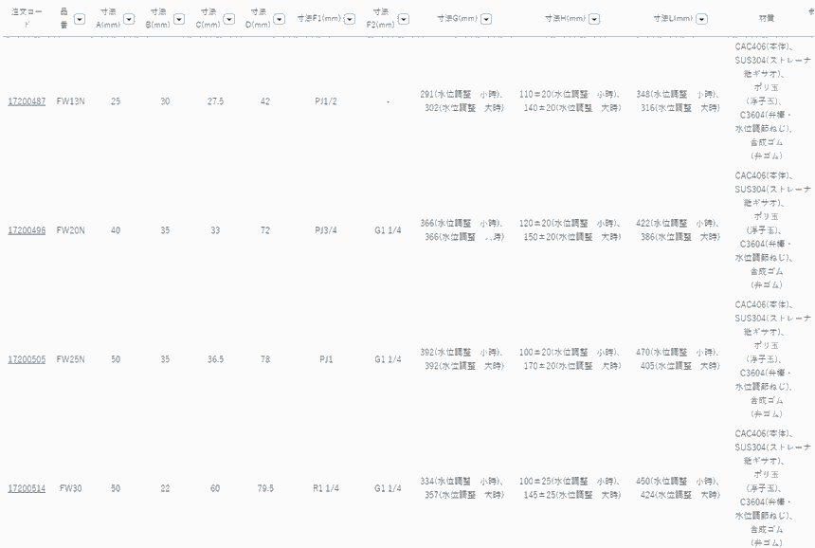Select the FW13N part number cell
Viewport: 815px width, 548px height.
71,101
